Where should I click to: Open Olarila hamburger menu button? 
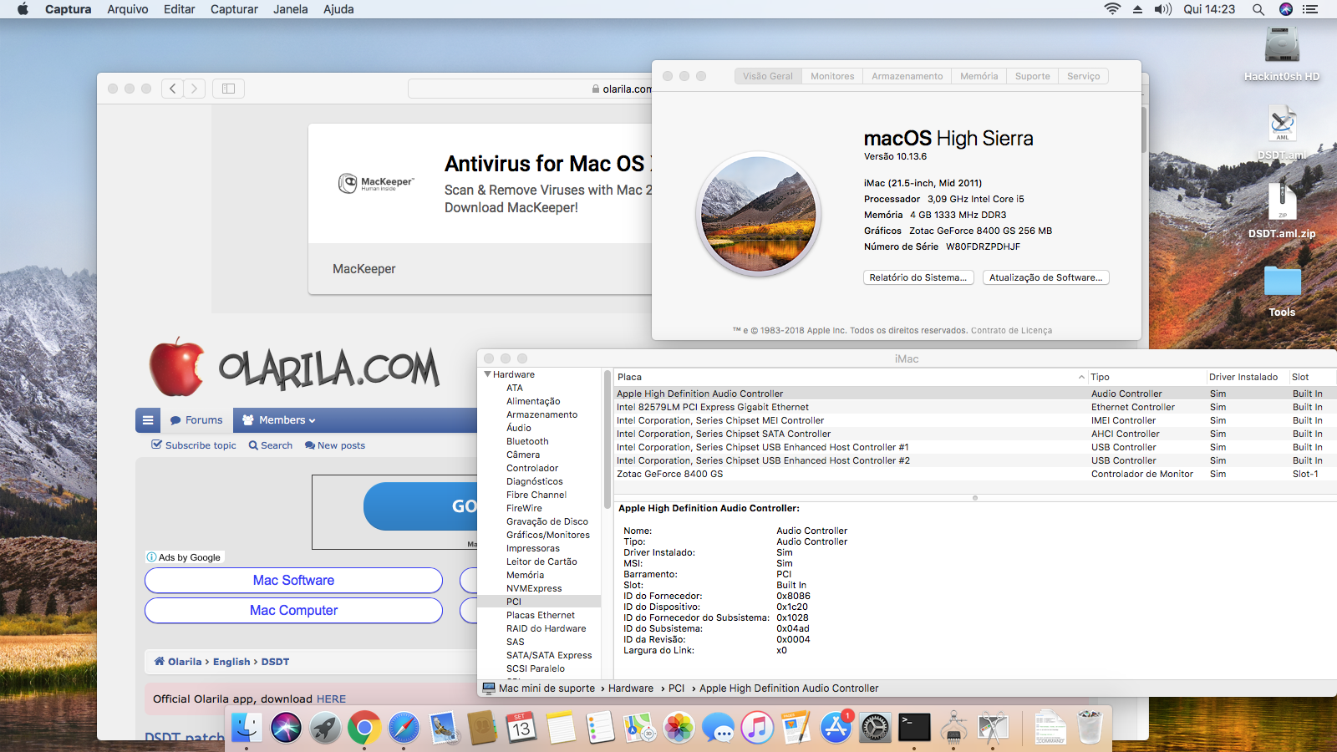click(148, 420)
